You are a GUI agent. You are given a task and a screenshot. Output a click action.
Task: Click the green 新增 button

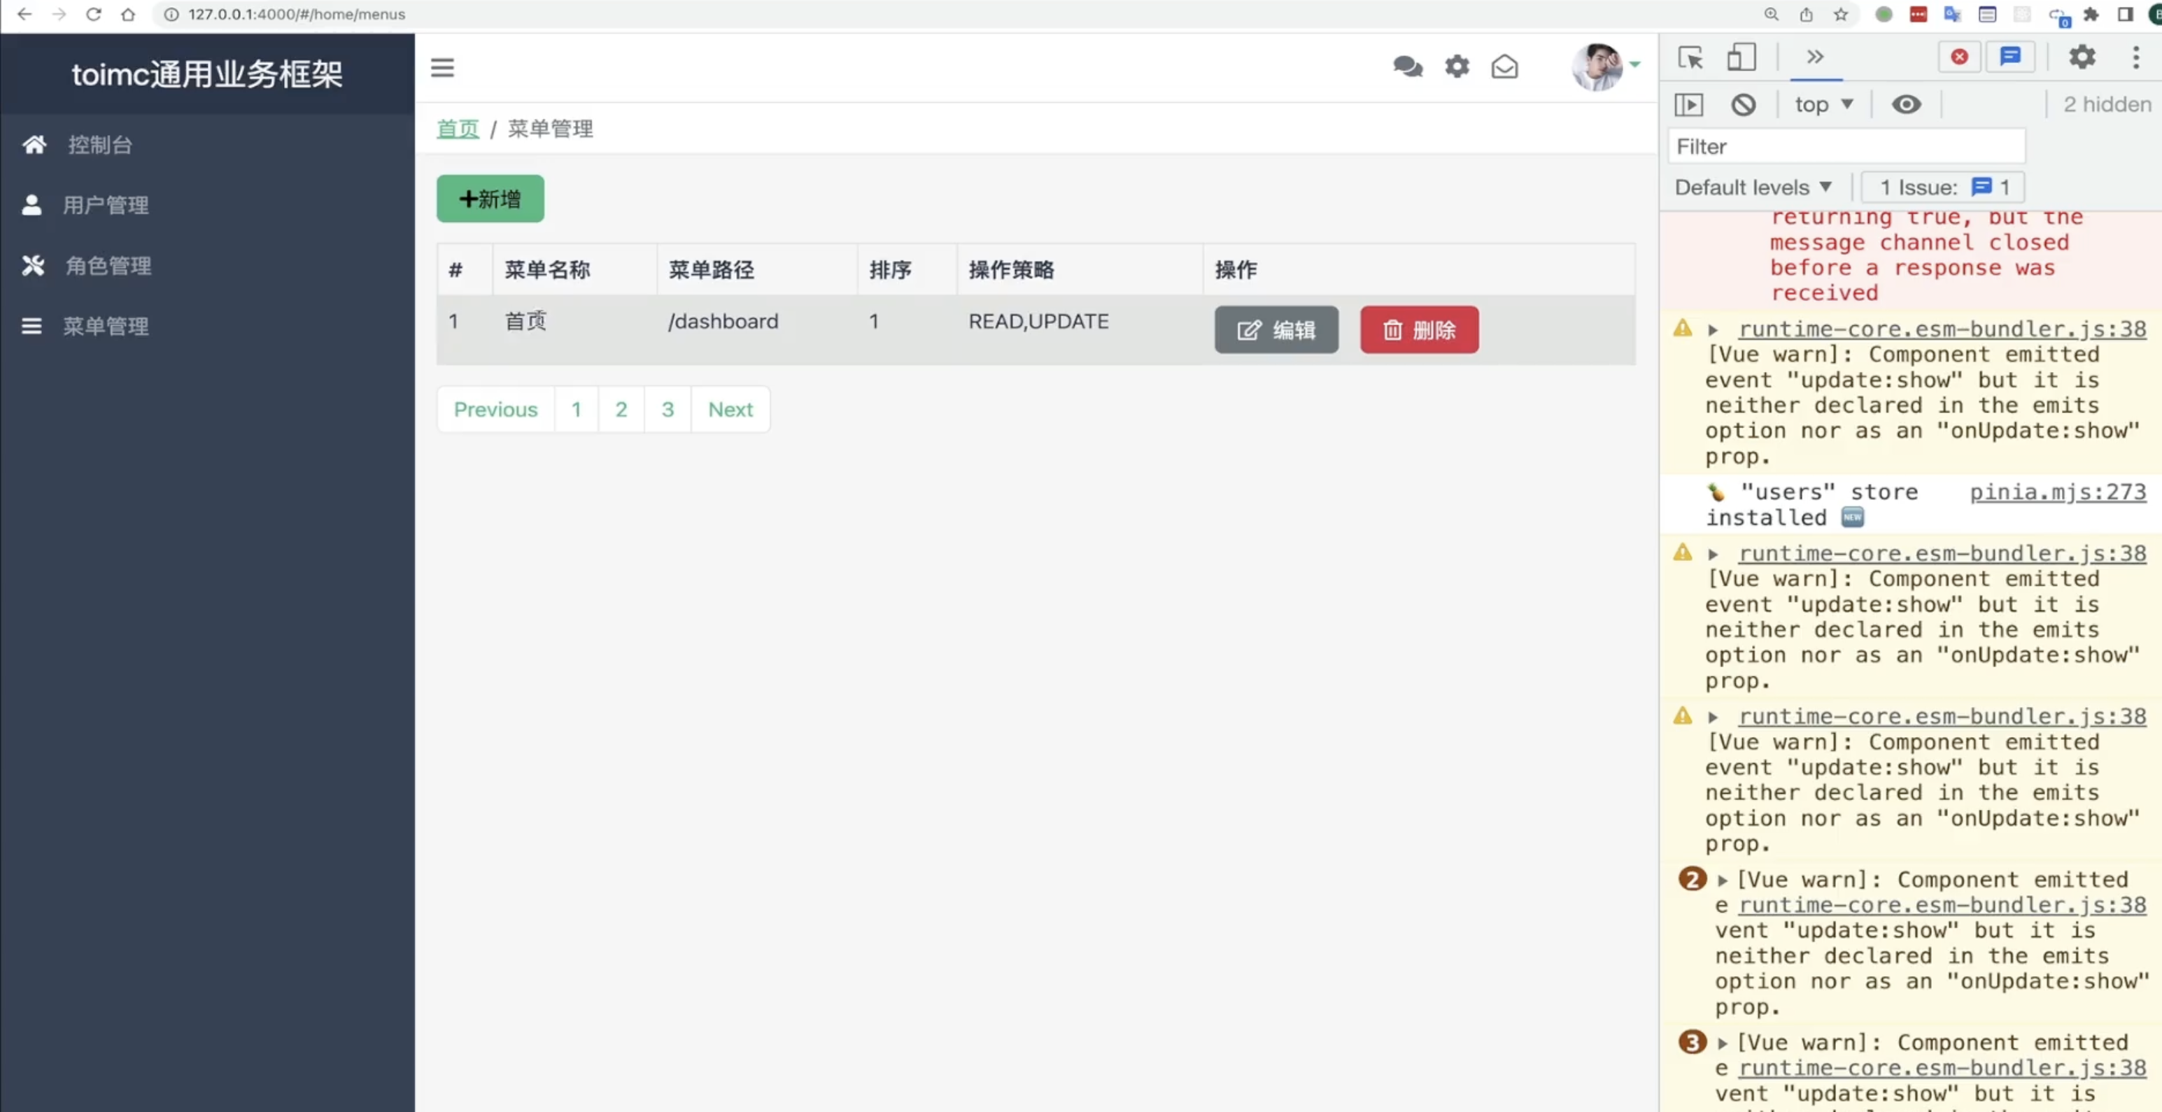(x=490, y=199)
